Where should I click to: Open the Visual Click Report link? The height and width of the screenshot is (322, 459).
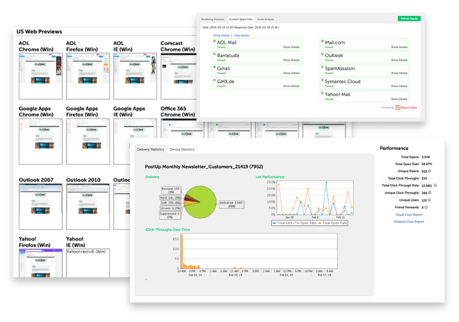click(409, 214)
